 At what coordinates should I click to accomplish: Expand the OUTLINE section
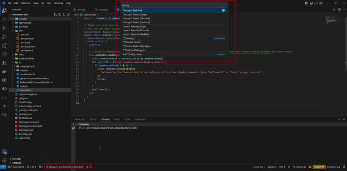tap(16, 158)
